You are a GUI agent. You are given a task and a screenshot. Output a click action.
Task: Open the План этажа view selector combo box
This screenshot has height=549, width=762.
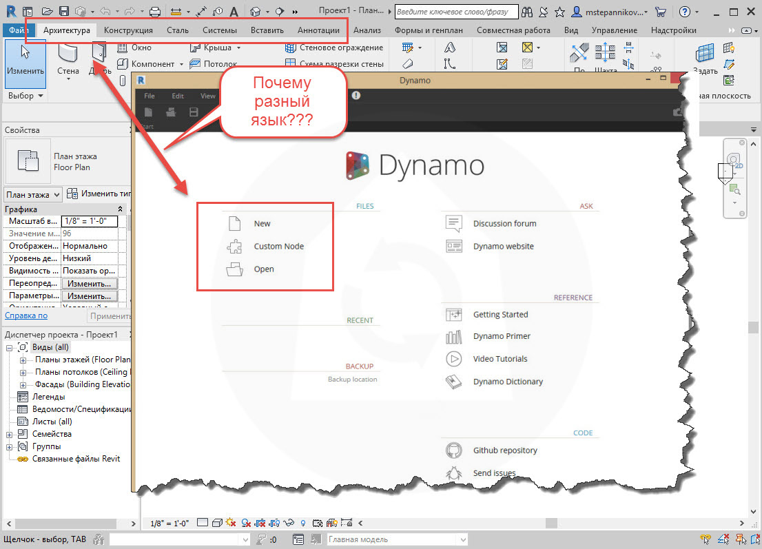point(33,195)
